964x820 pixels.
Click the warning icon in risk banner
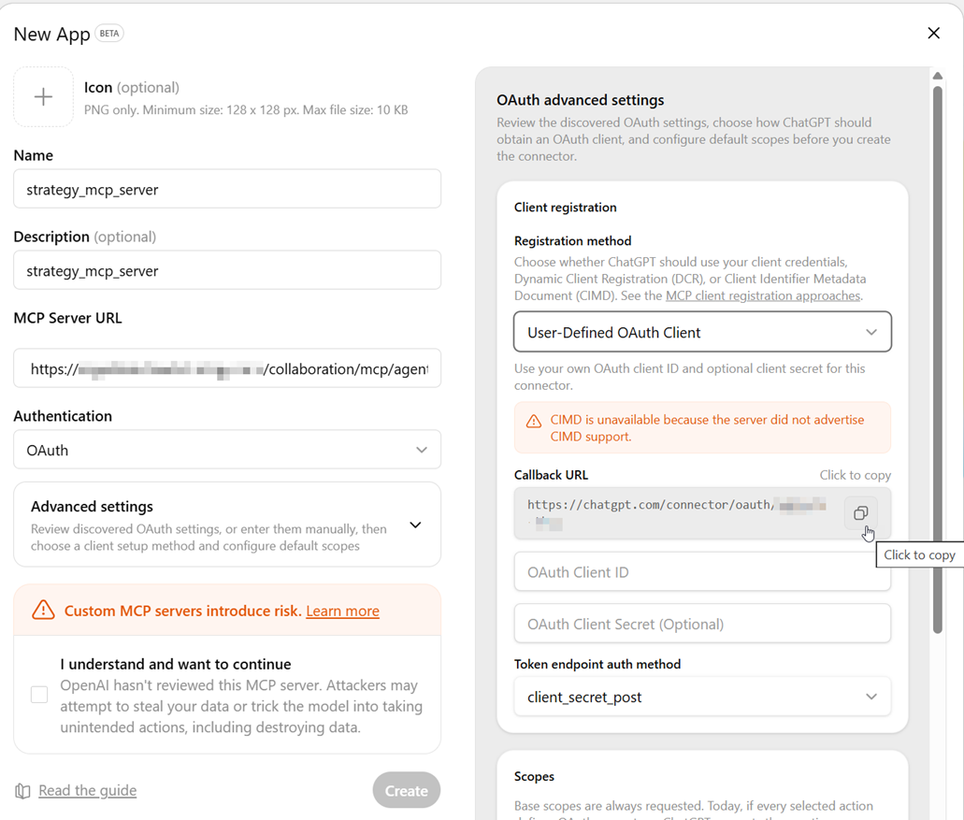pos(43,611)
